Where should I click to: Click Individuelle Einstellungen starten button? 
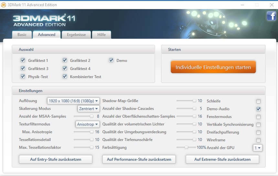[x=213, y=67]
